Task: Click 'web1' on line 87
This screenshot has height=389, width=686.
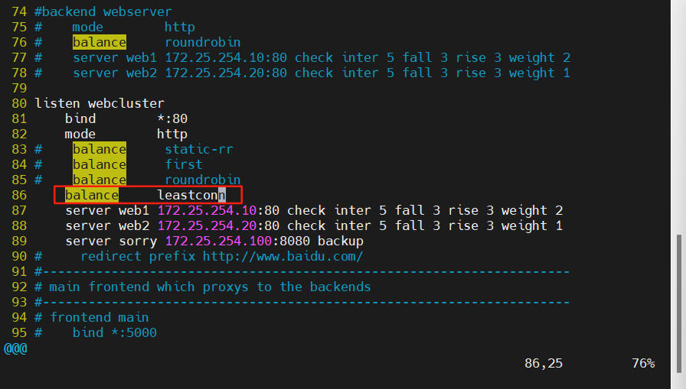Action: coord(134,210)
